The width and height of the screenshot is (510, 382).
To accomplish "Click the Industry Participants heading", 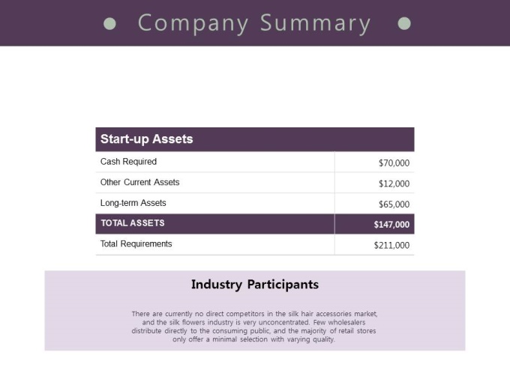I will tap(255, 285).
